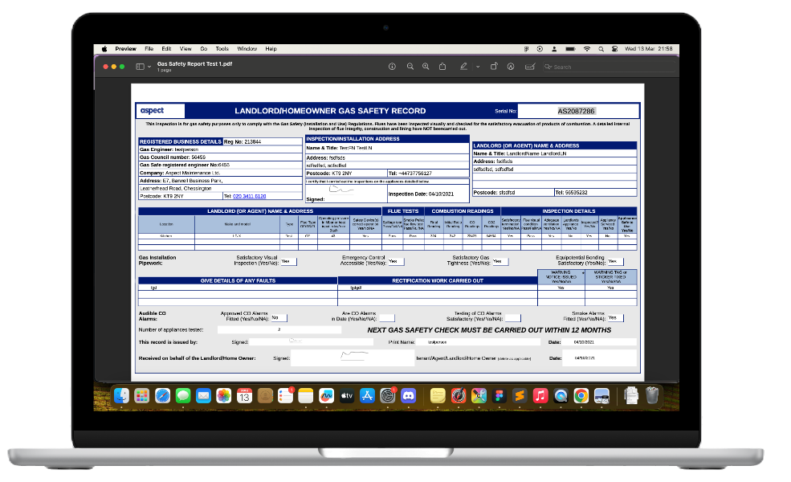791x482 pixels.
Task: Open Messages from the Dock
Action: (x=183, y=396)
